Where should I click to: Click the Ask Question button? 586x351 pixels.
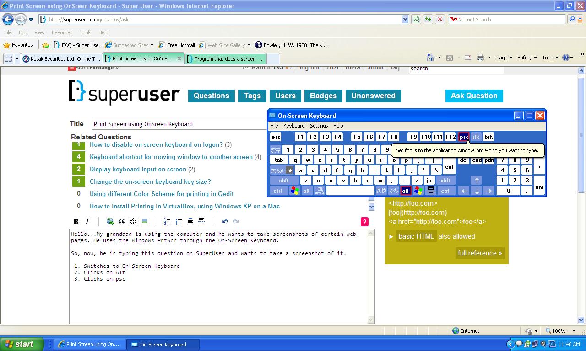[x=474, y=96]
